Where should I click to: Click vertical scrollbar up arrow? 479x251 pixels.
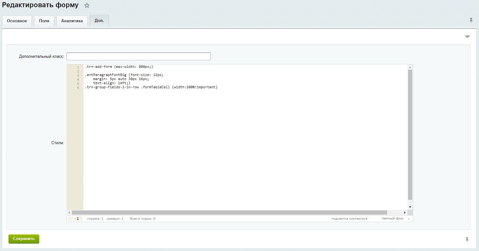pos(410,67)
